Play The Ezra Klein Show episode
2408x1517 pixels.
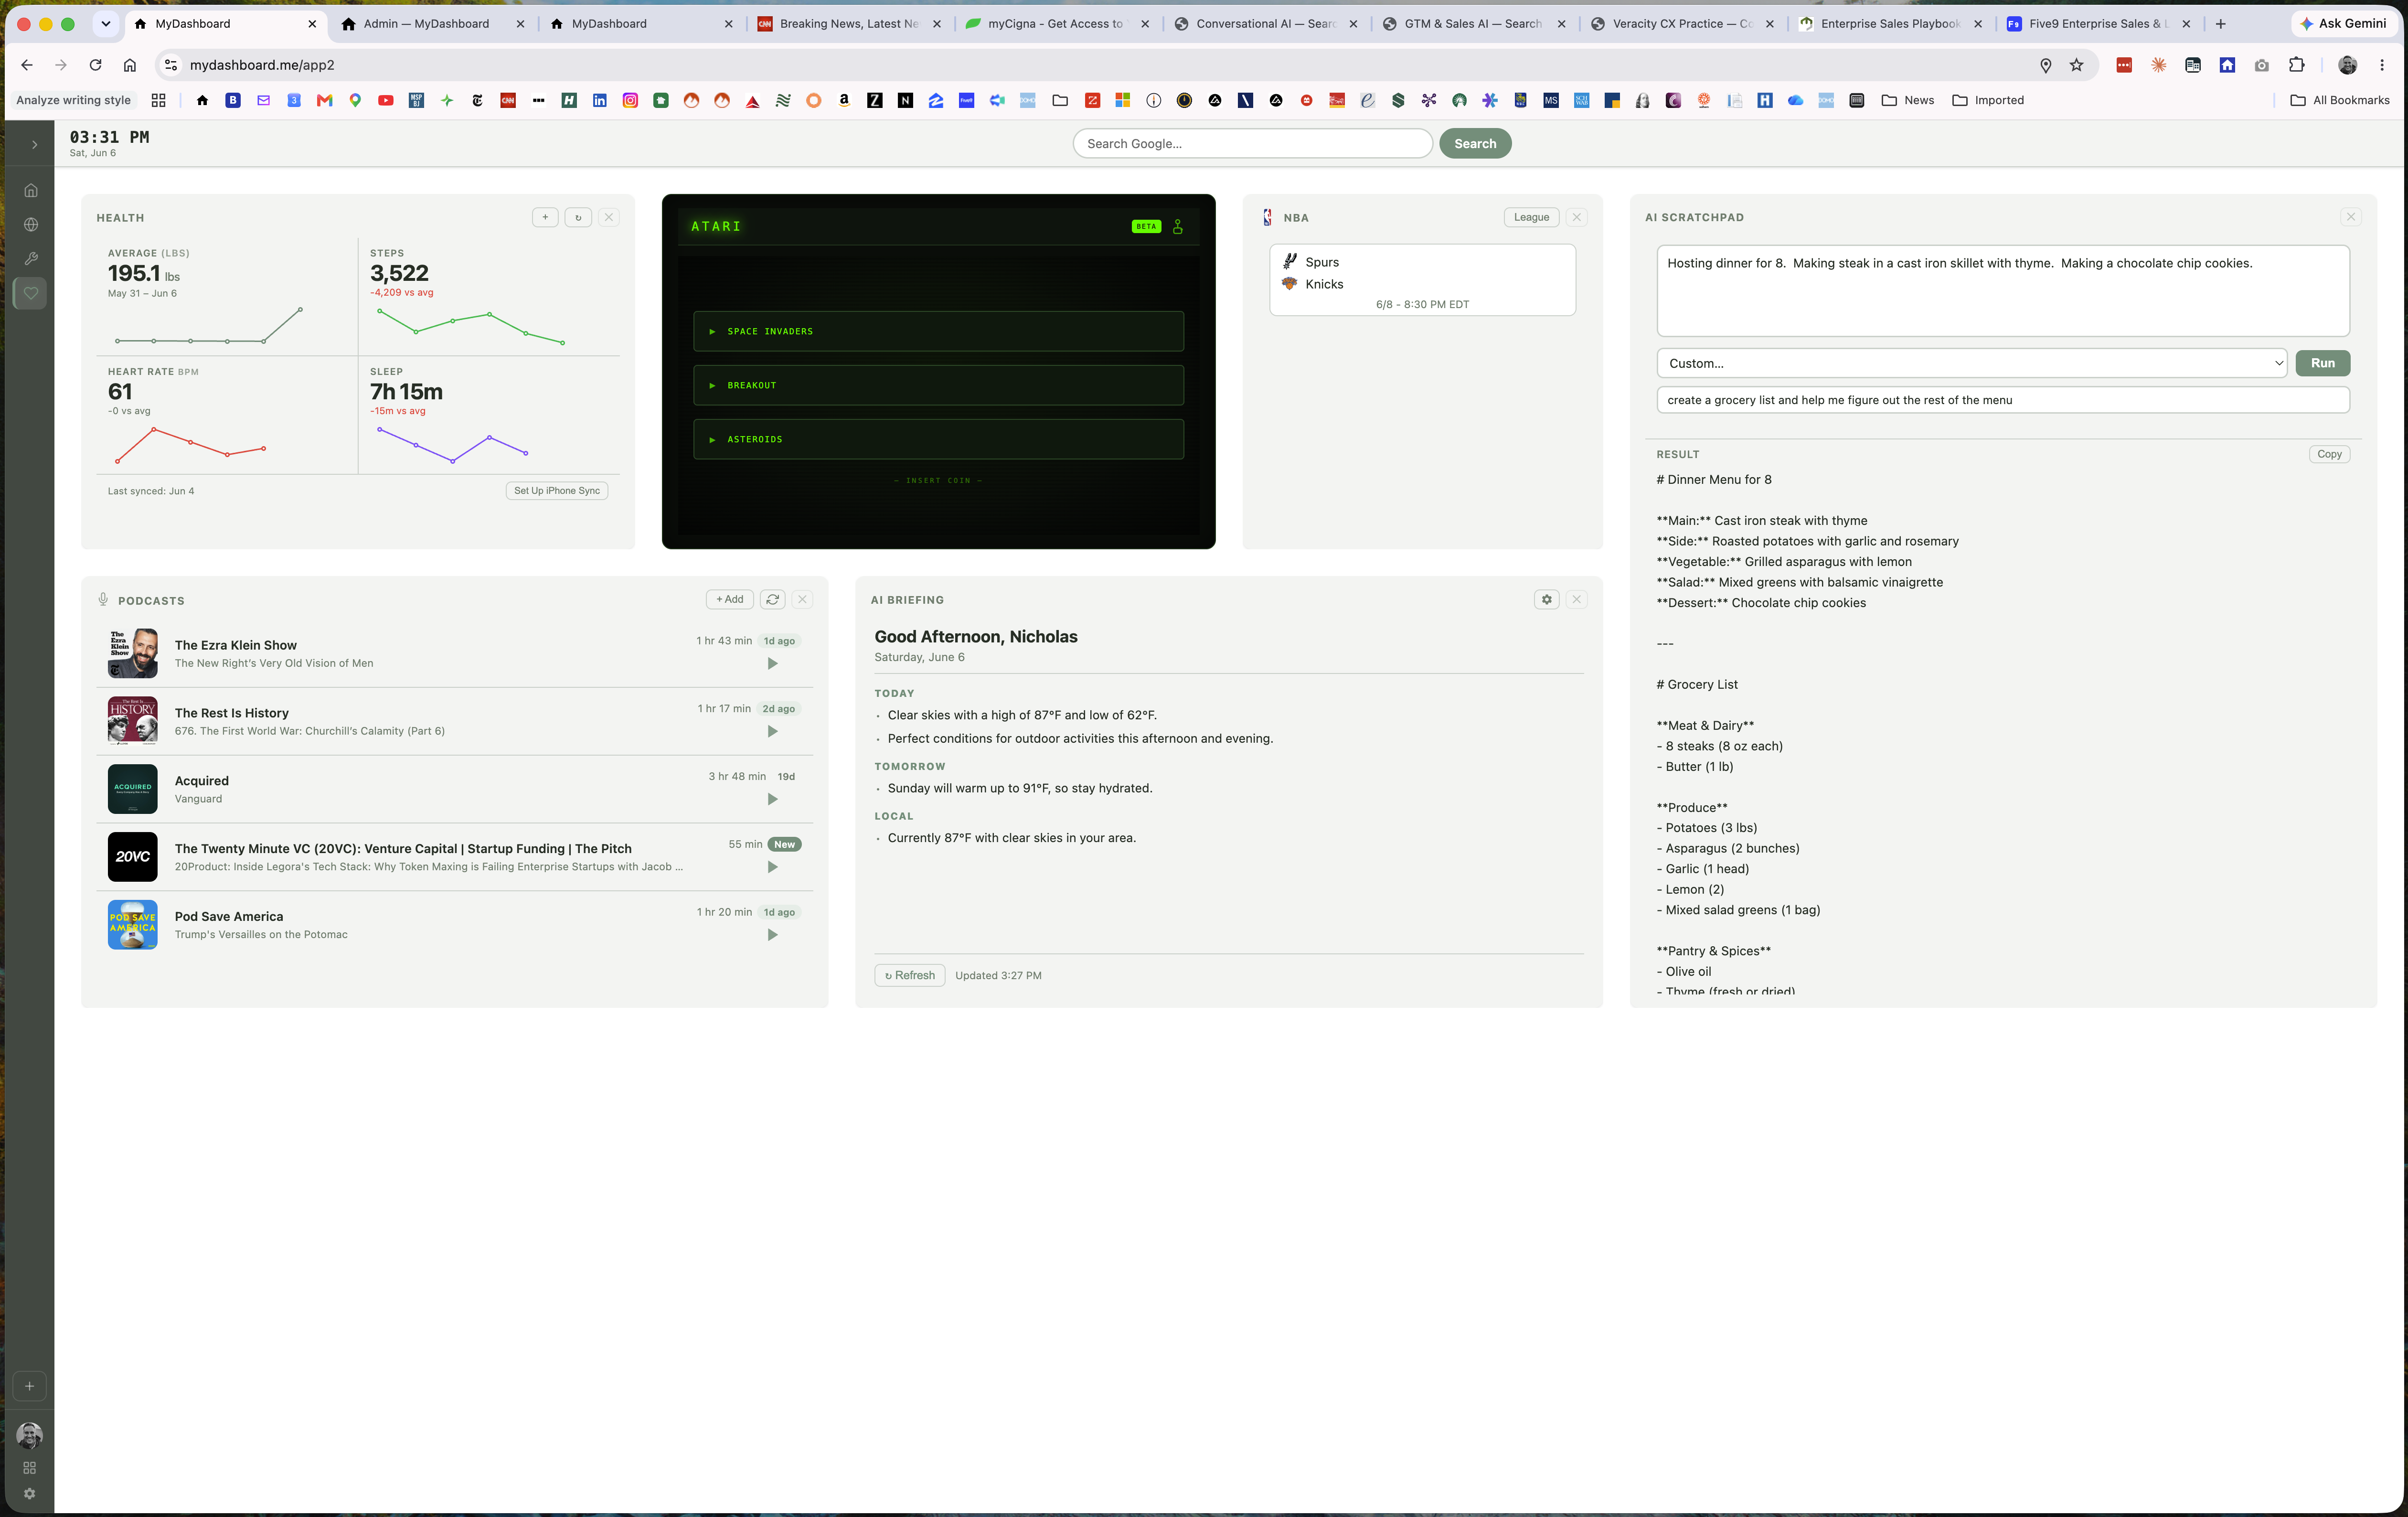tap(772, 663)
